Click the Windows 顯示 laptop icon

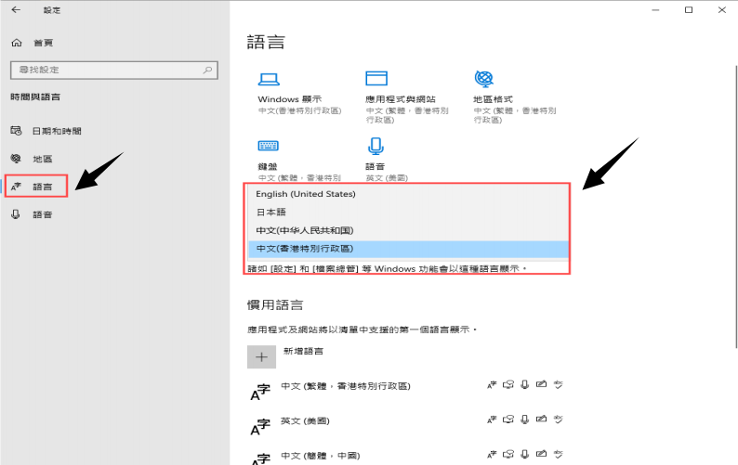coord(269,79)
